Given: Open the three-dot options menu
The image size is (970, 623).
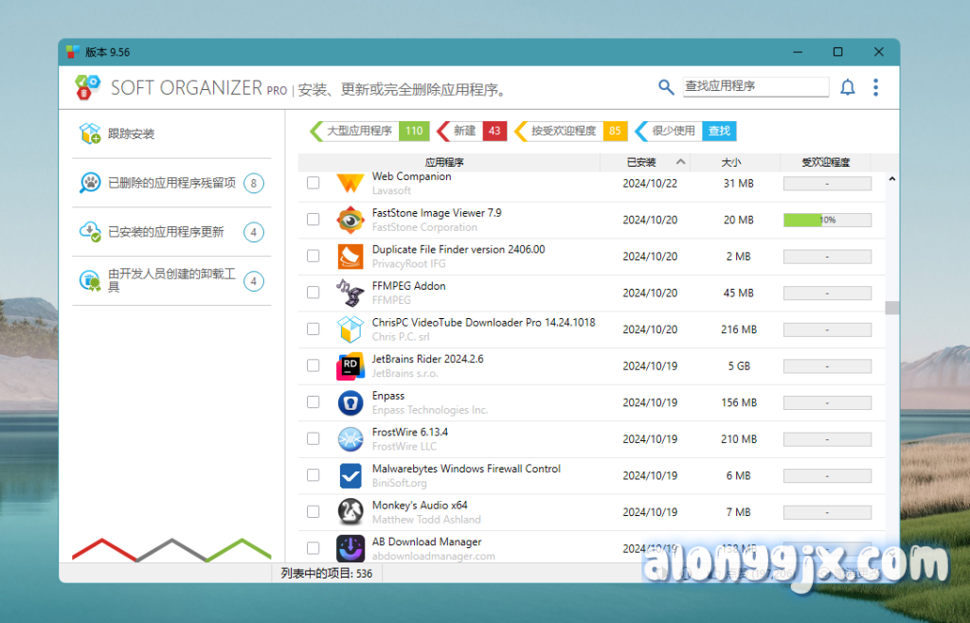Looking at the screenshot, I should (x=875, y=87).
